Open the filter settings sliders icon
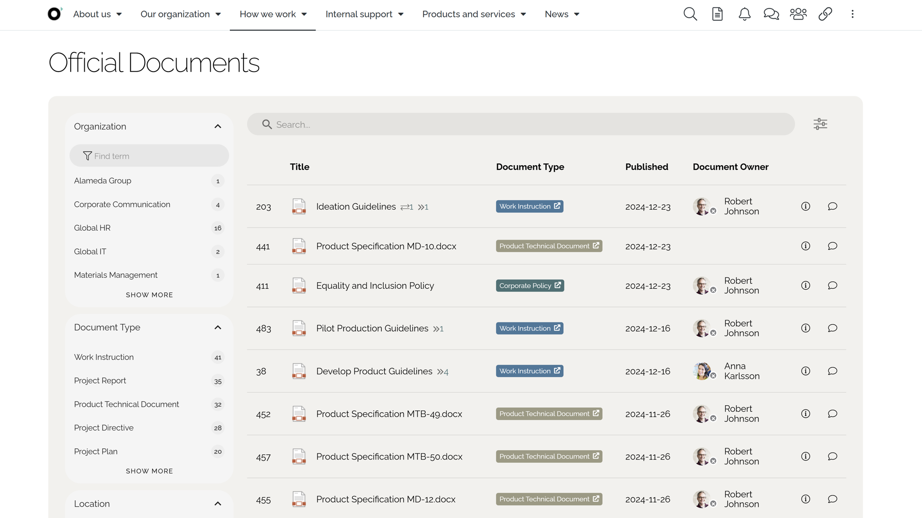Screen dimensions: 922x518 click(x=820, y=124)
